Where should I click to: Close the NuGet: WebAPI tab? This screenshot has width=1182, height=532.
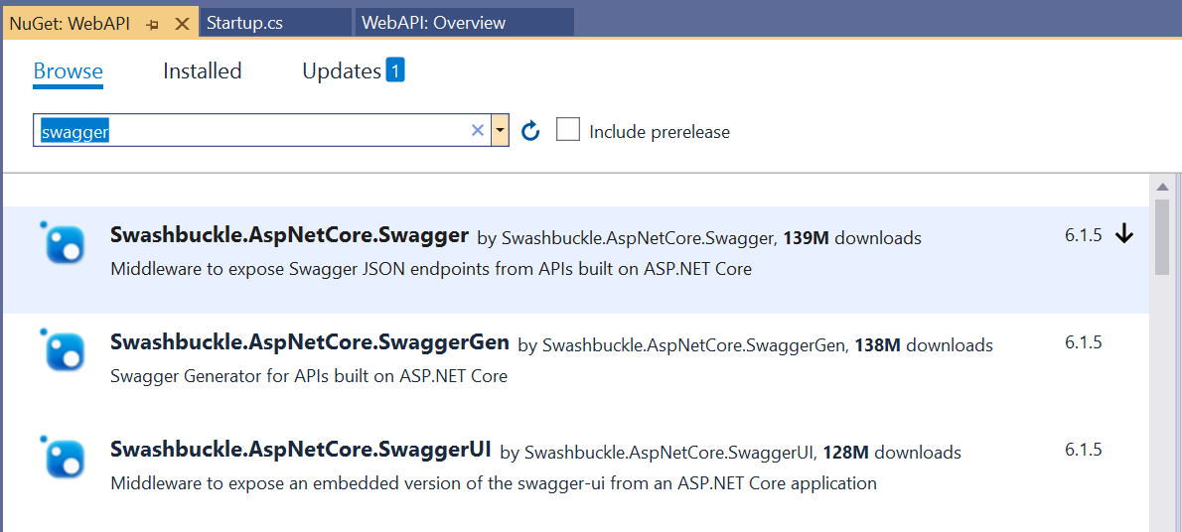182,24
